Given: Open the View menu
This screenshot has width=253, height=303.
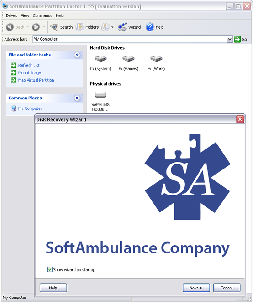Looking at the screenshot, I should (x=25, y=15).
